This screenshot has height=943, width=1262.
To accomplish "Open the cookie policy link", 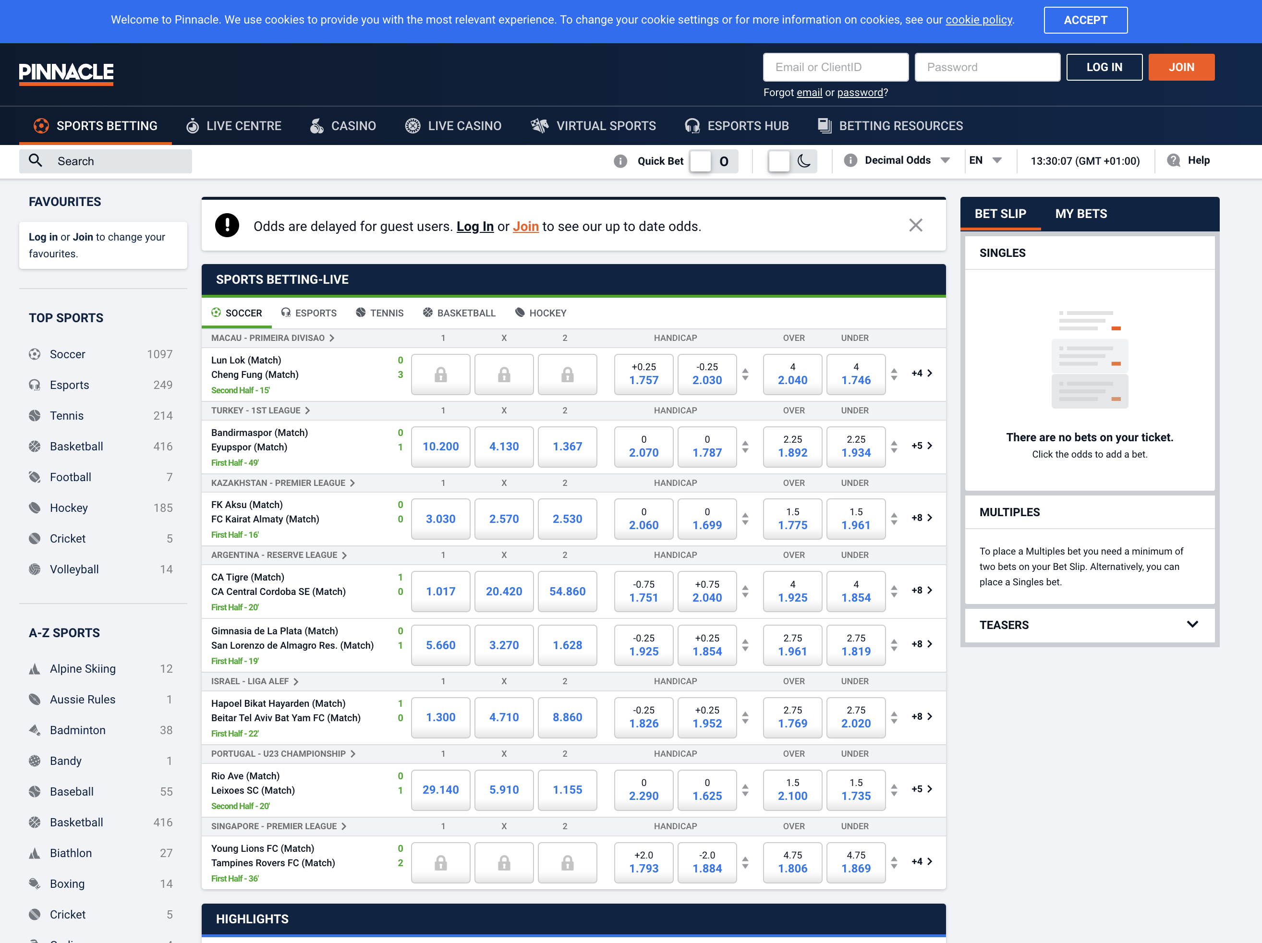I will (x=979, y=20).
